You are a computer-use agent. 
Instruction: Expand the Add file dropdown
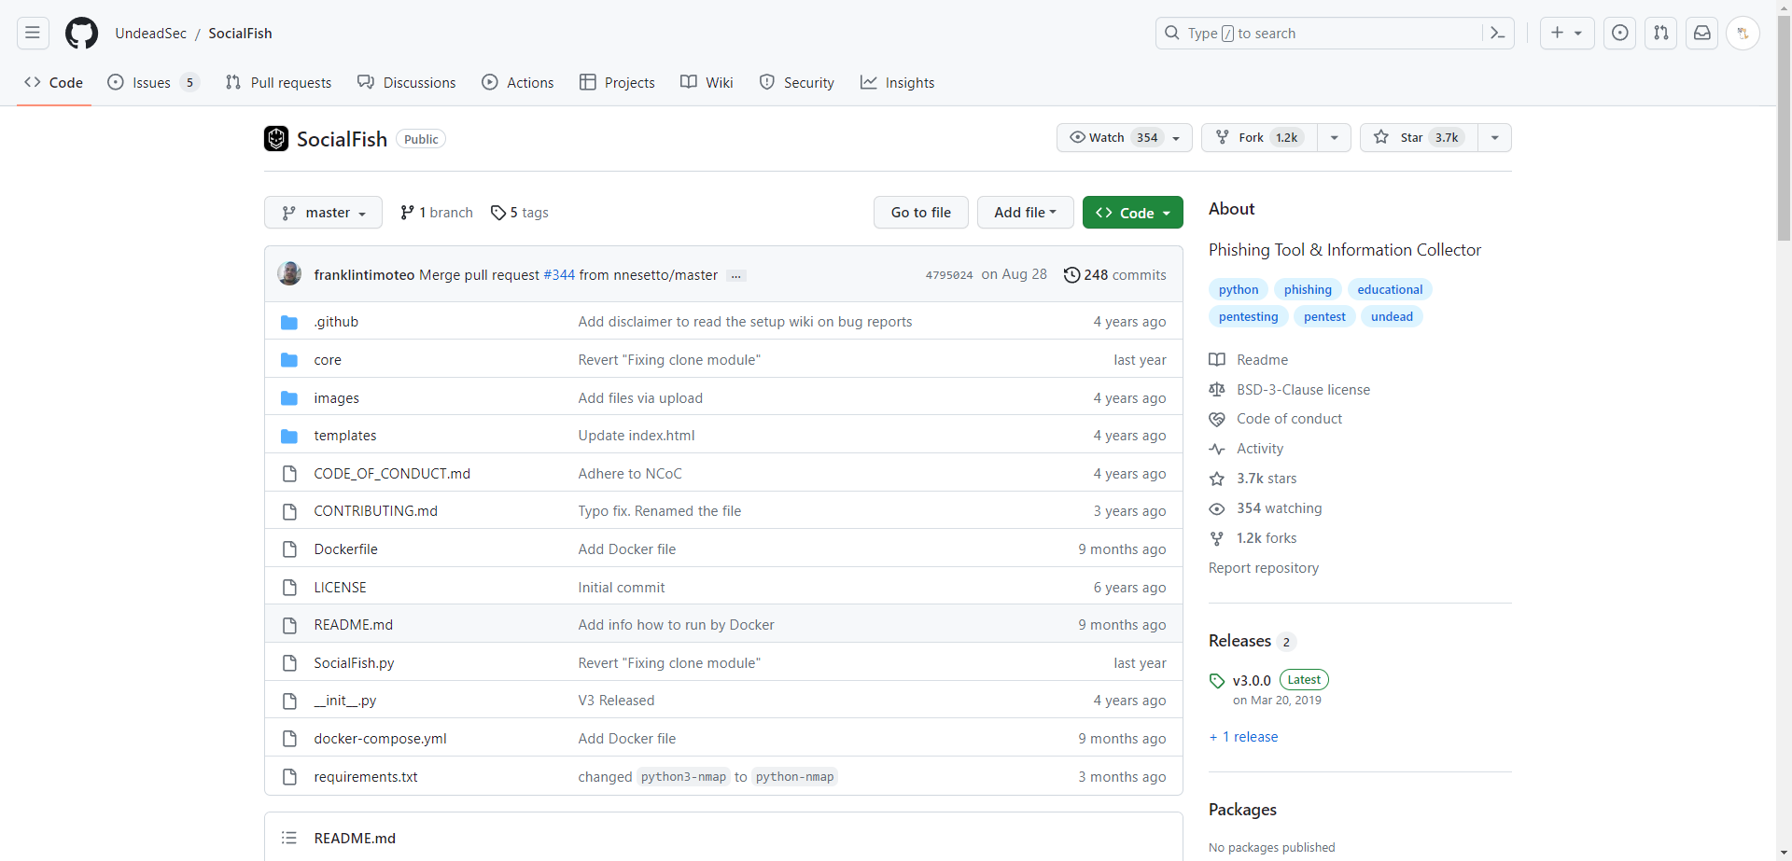point(1026,213)
